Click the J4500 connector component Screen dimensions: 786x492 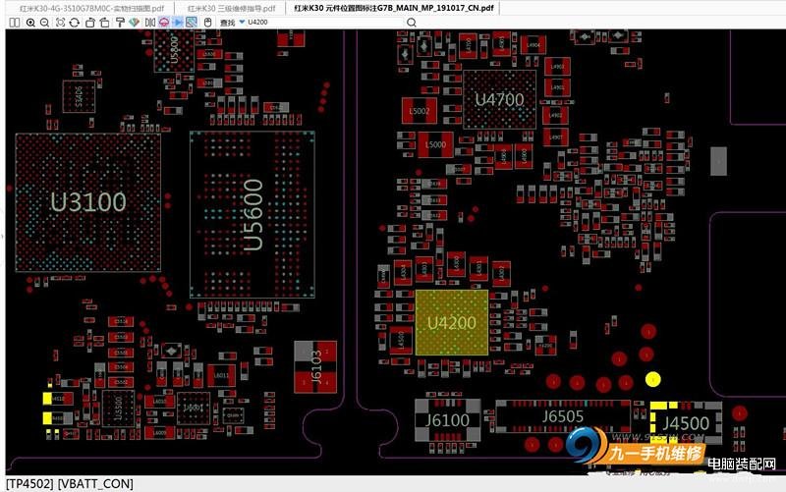684,423
